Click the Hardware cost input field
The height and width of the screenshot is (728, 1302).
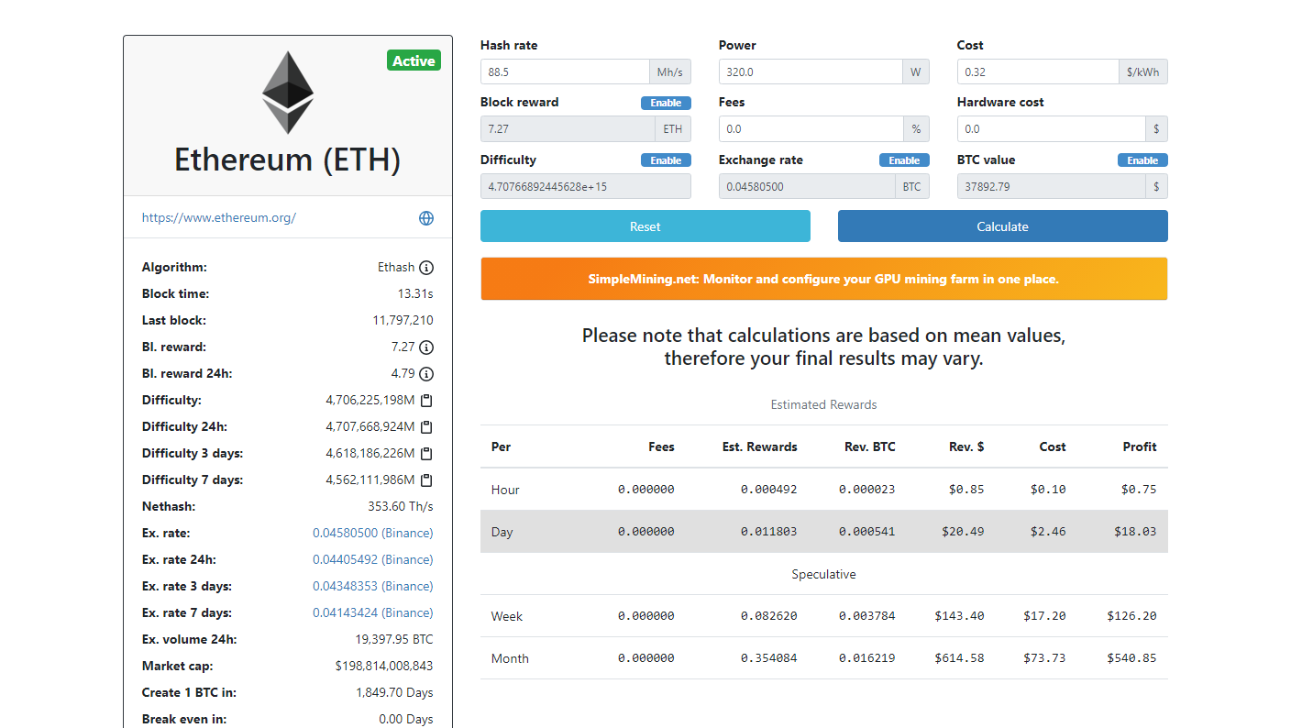1051,129
